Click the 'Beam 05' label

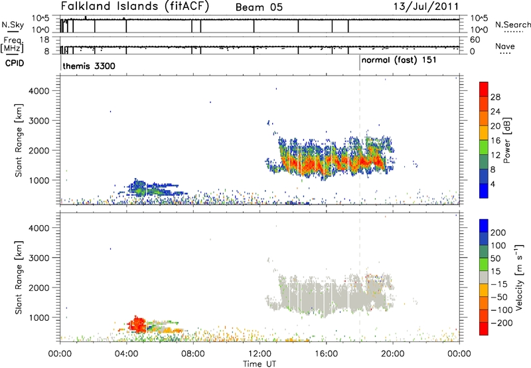(259, 7)
